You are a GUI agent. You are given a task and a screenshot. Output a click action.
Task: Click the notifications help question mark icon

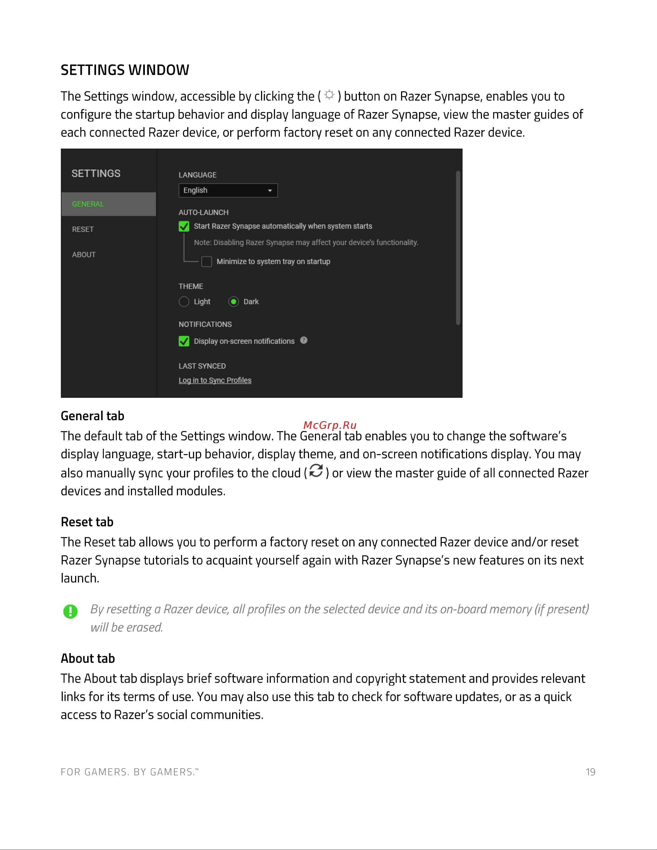click(x=304, y=340)
